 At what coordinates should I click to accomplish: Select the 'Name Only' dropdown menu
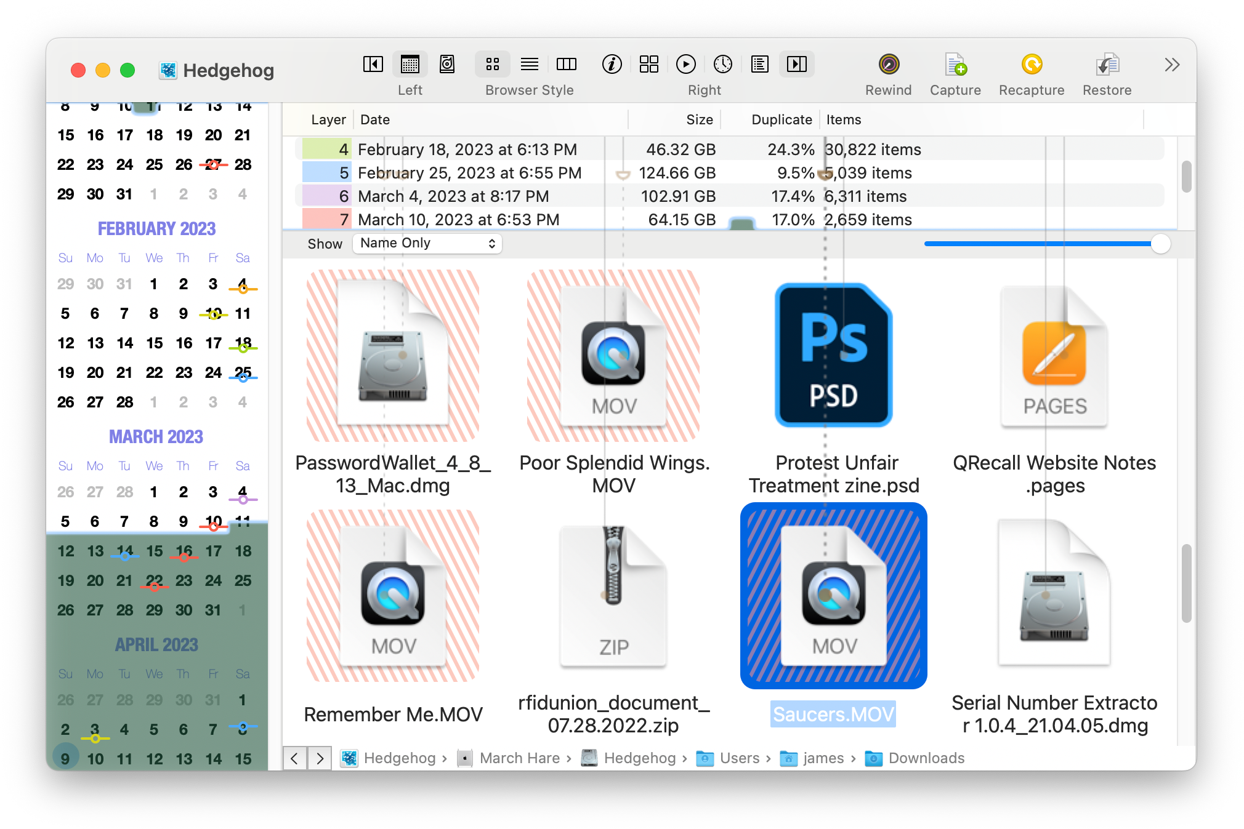[x=426, y=242]
